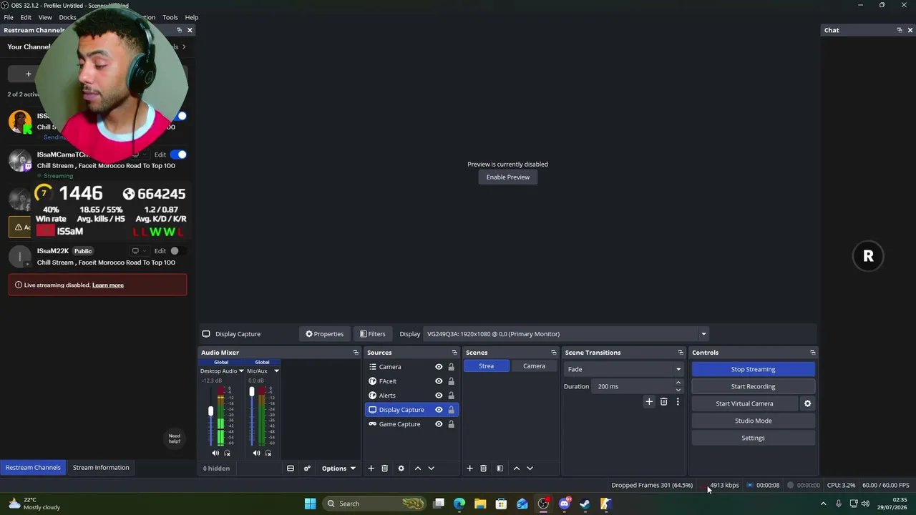Hide the Alerts source eye icon
Screen dimensions: 916x515
tap(439, 396)
